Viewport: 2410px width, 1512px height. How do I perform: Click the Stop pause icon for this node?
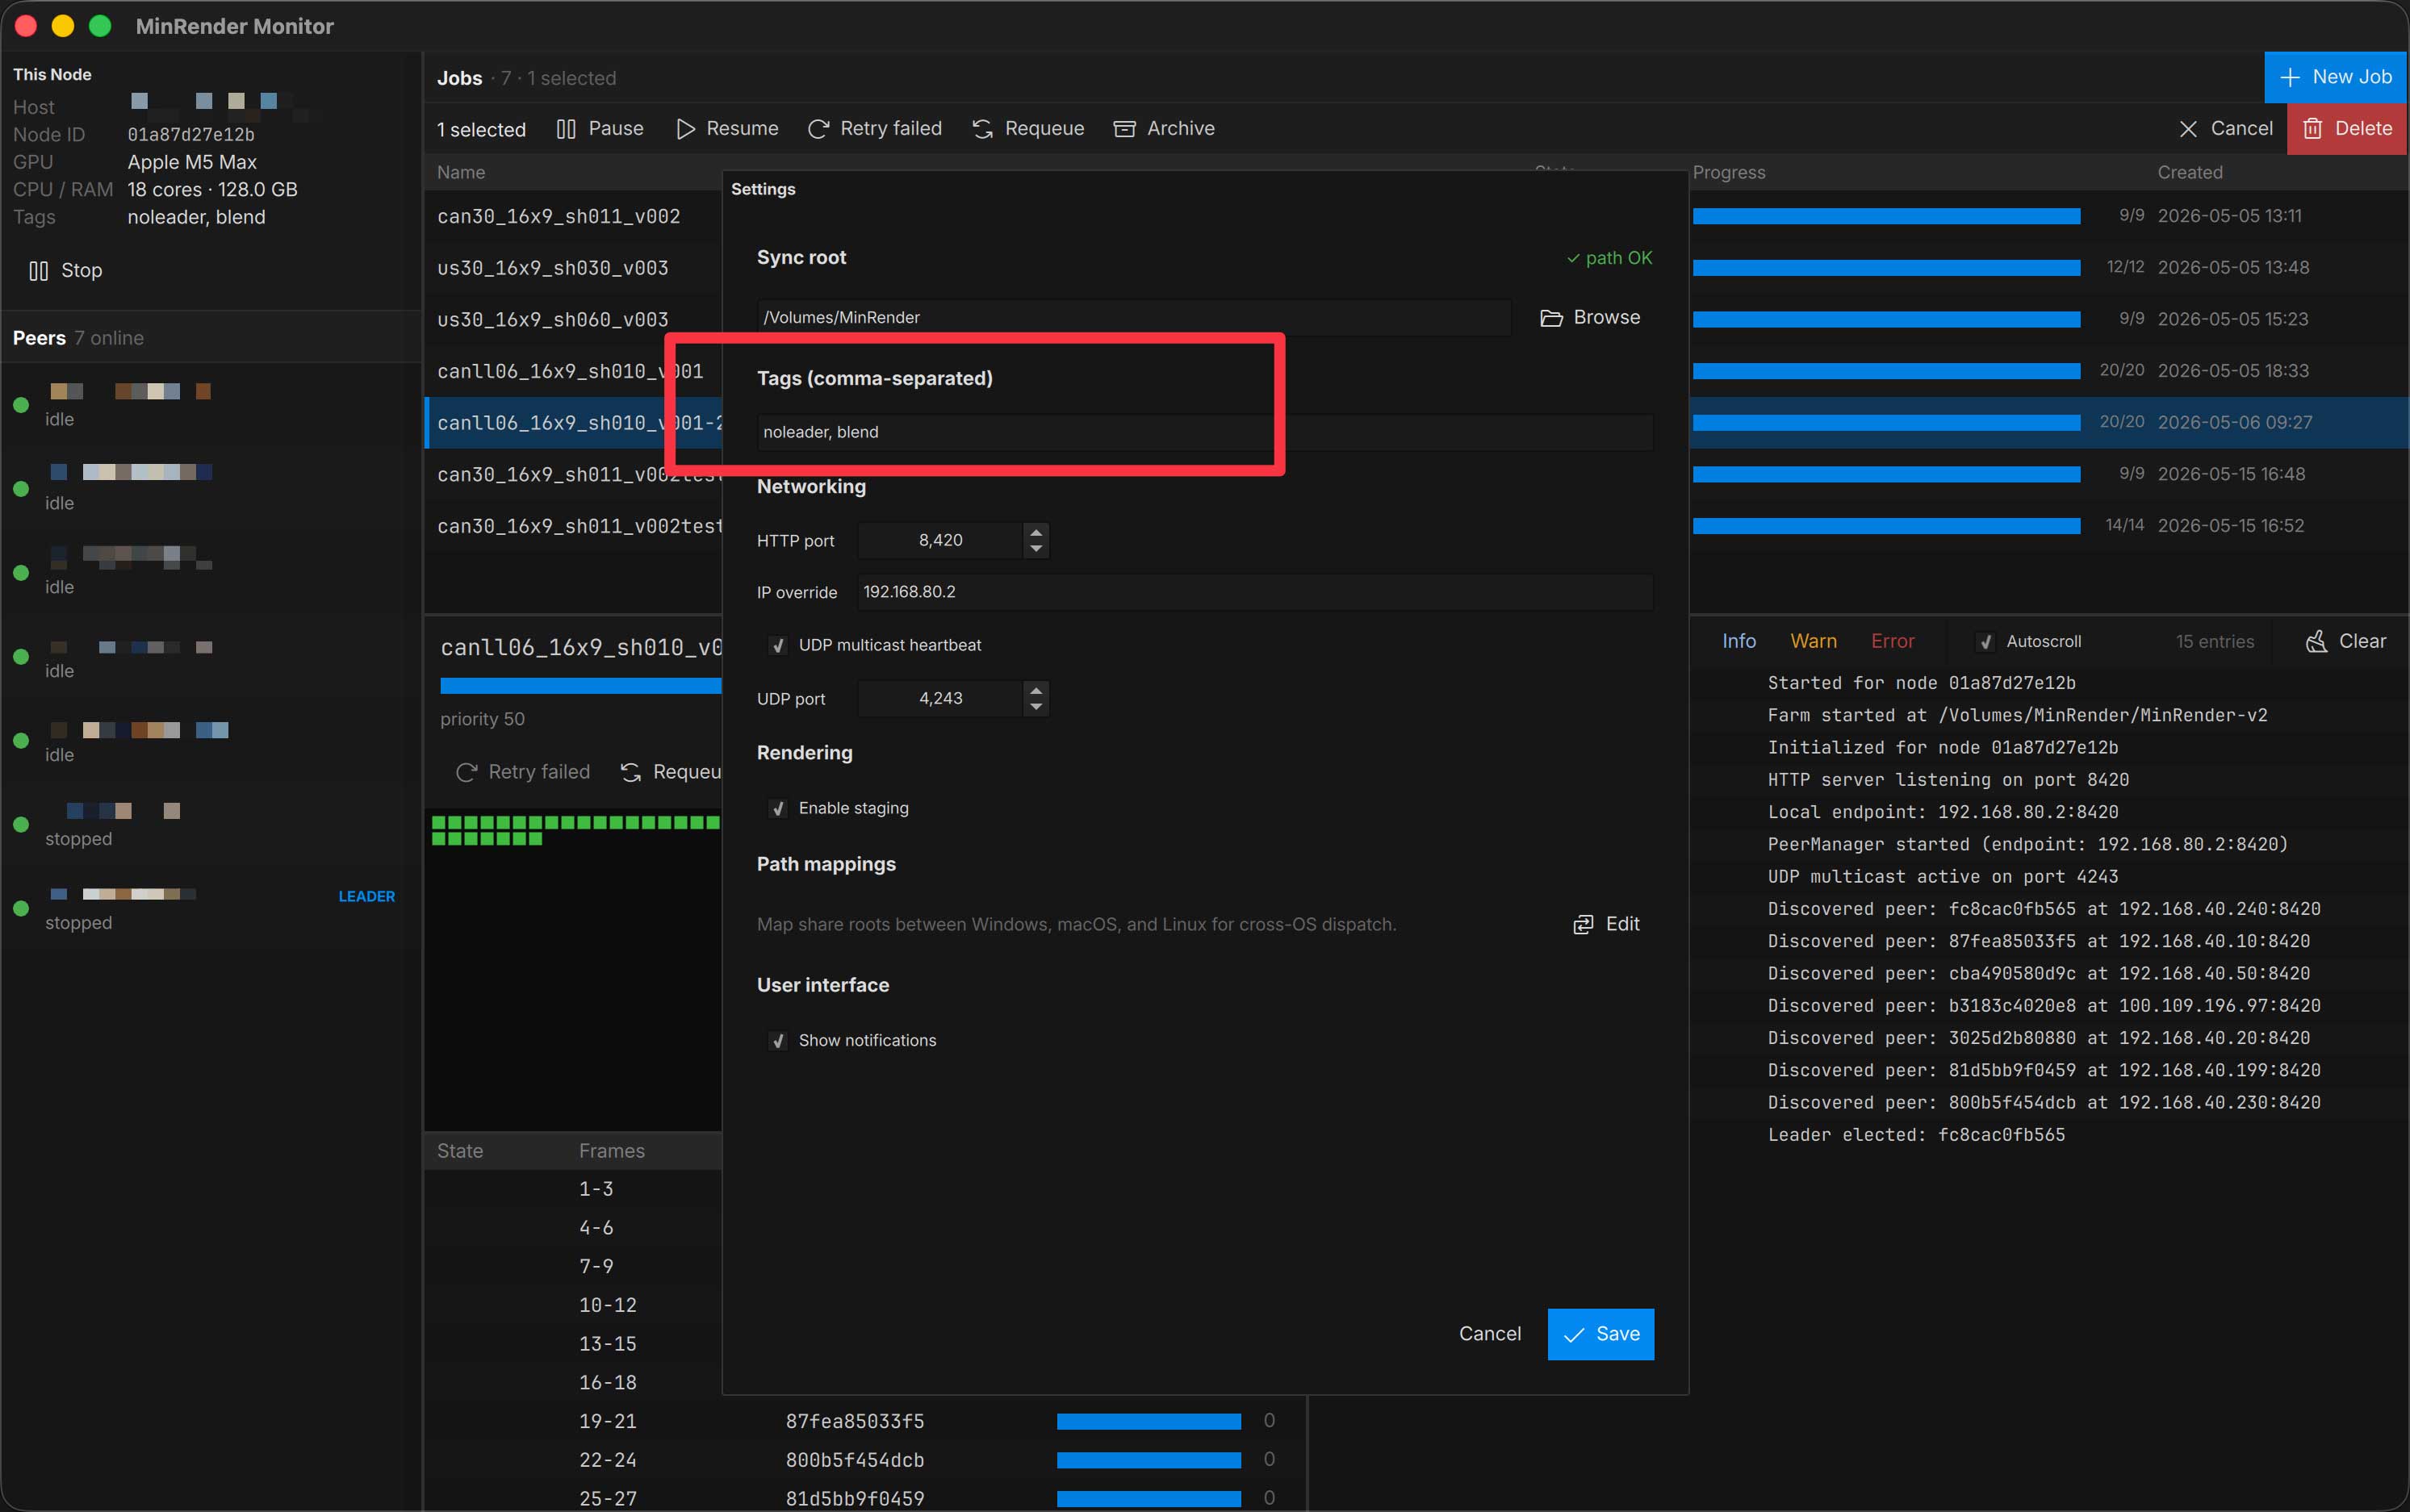pos(39,271)
